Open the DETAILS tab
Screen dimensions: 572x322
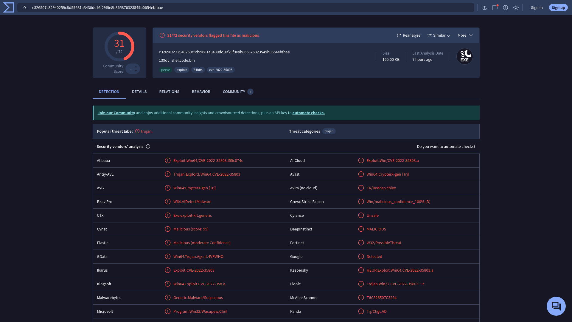click(139, 92)
